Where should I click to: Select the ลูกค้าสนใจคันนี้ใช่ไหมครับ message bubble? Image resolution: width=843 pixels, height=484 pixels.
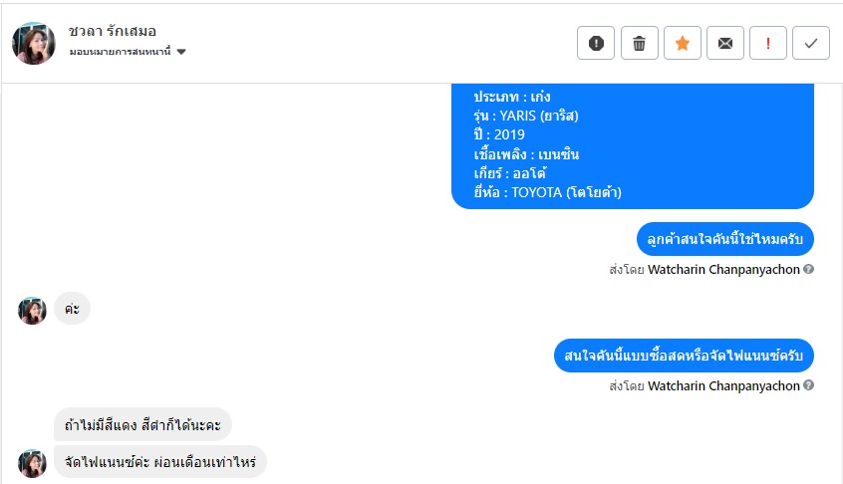click(x=725, y=239)
